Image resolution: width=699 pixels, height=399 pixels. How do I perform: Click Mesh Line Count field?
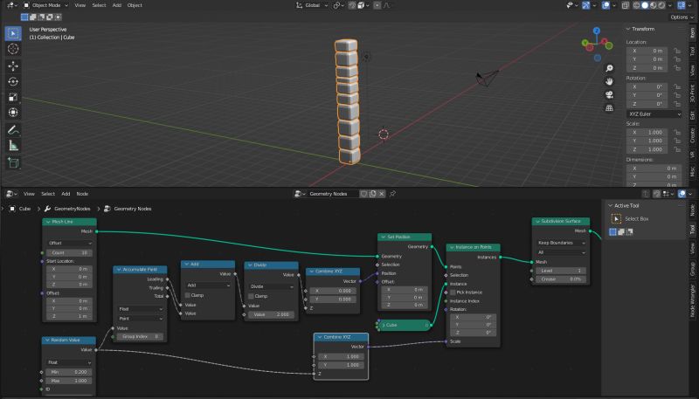click(70, 252)
